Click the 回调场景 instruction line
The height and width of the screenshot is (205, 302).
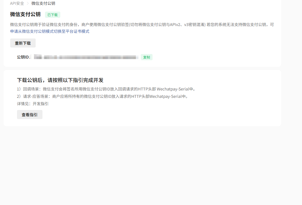click(106, 89)
